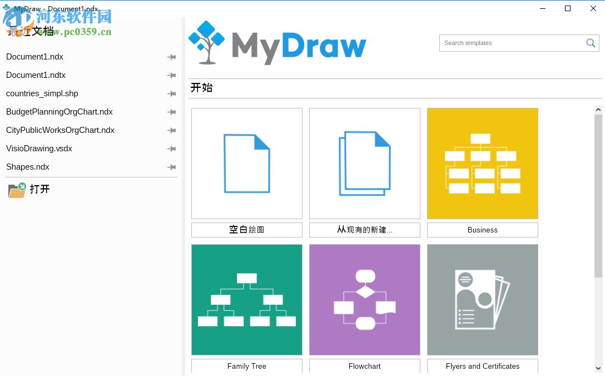Select the 最近文档 header area
The image size is (605, 376).
[x=31, y=31]
